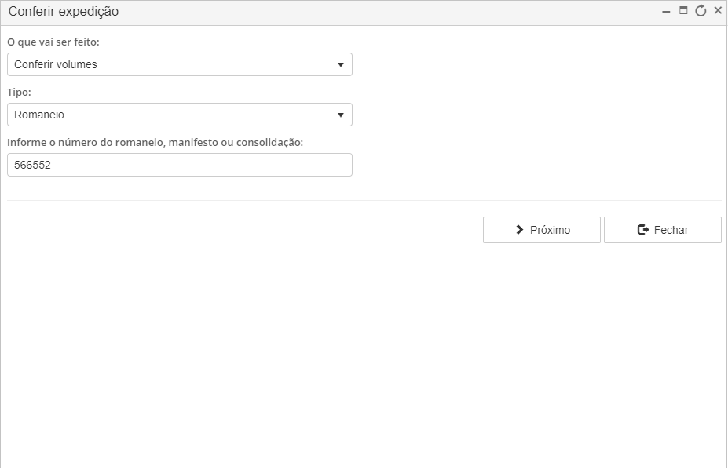Maximize the Conferir expedição window
Image resolution: width=728 pixels, height=470 pixels.
[683, 10]
